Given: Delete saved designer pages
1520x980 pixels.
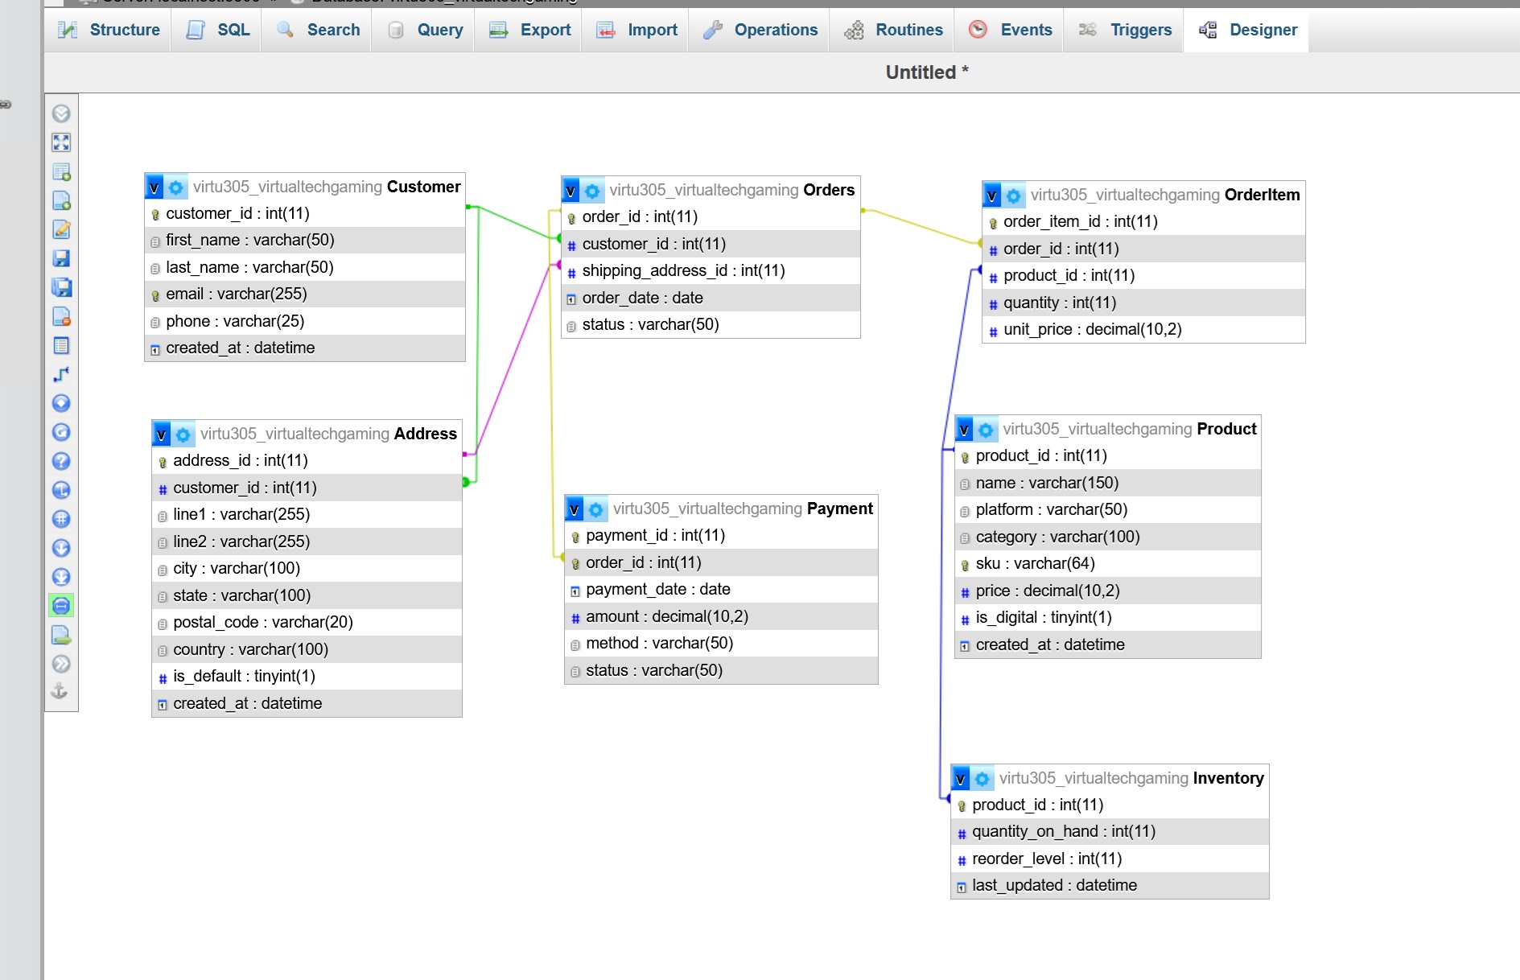Looking at the screenshot, I should point(61,317).
